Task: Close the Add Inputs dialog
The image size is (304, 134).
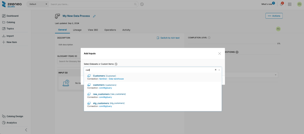Action: [219, 54]
